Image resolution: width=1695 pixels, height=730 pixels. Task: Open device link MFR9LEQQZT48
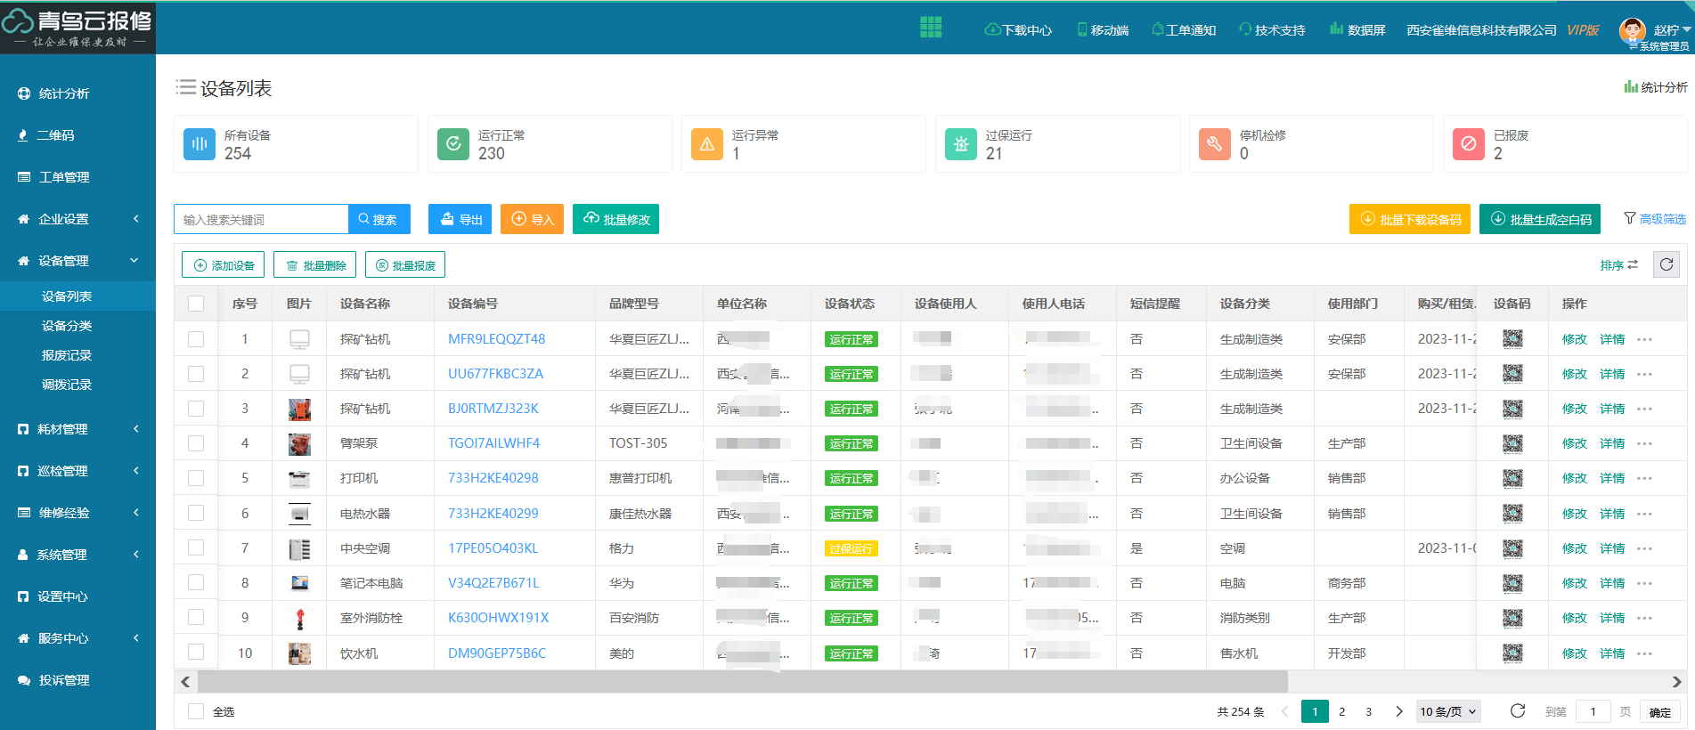click(496, 339)
